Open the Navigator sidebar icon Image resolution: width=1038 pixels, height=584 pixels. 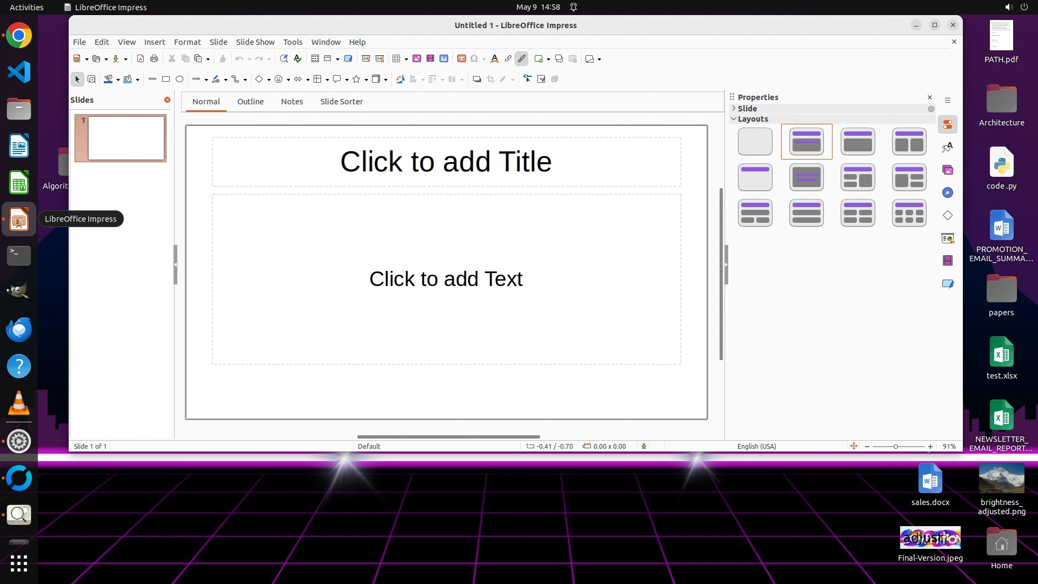[x=947, y=193]
